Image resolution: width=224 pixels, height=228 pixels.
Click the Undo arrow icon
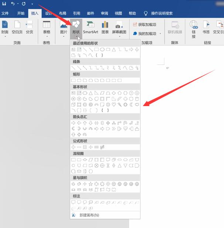coord(13,4)
